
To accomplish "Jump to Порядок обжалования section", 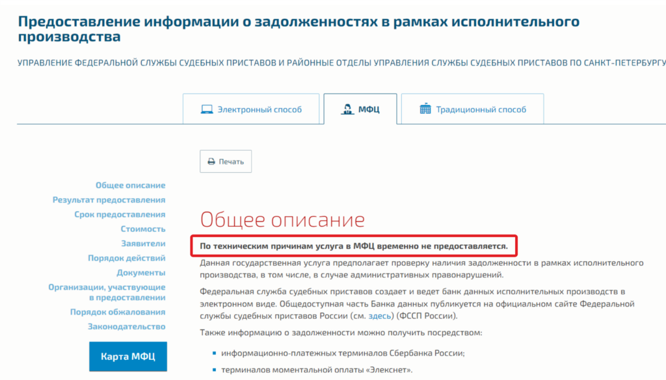I will click(x=118, y=312).
